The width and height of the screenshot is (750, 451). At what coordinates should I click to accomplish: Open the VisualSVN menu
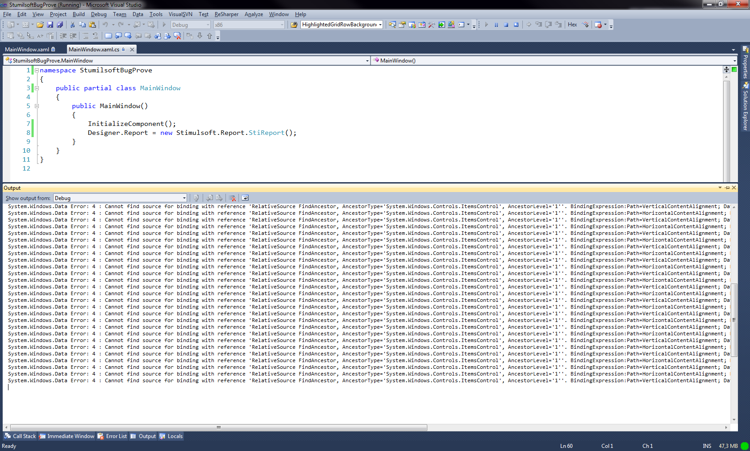180,14
